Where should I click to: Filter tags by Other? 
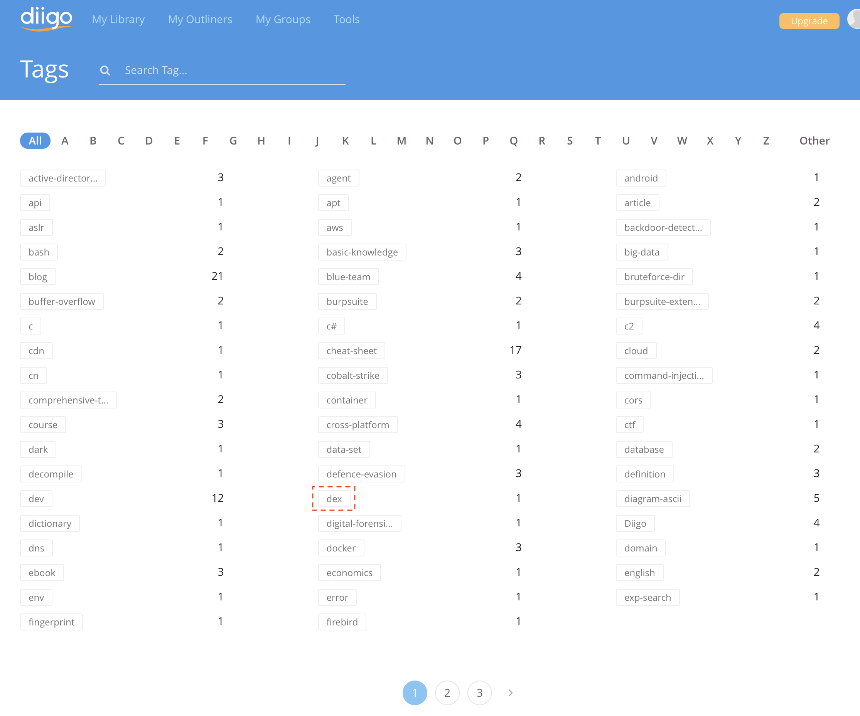[x=814, y=141]
